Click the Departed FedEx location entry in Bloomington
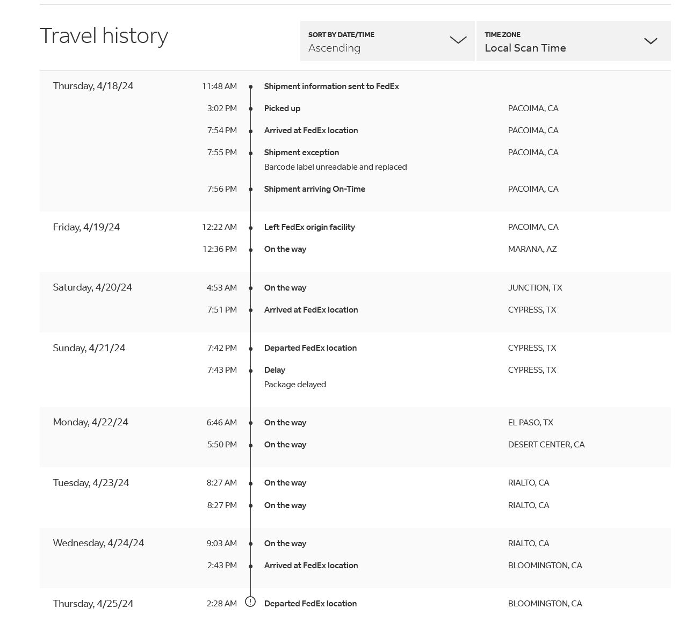The width and height of the screenshot is (693, 630). (311, 604)
